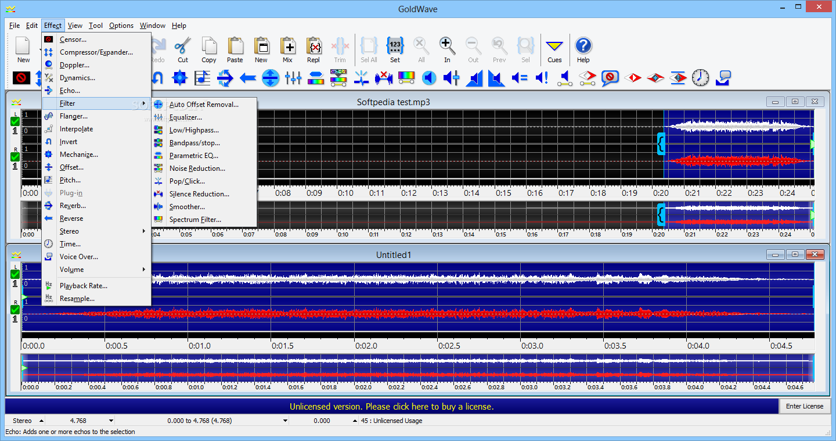836x441 pixels.
Task: Choose Noise Reduction... in Filter submenu
Action: click(x=204, y=168)
